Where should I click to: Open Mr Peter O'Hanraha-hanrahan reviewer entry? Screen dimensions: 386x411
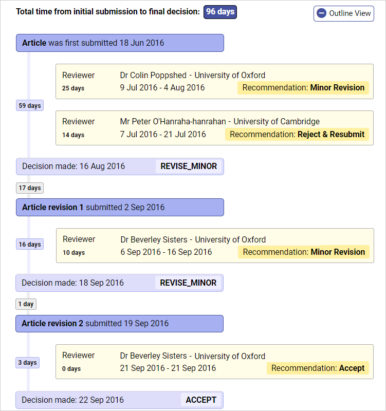pyautogui.click(x=214, y=128)
